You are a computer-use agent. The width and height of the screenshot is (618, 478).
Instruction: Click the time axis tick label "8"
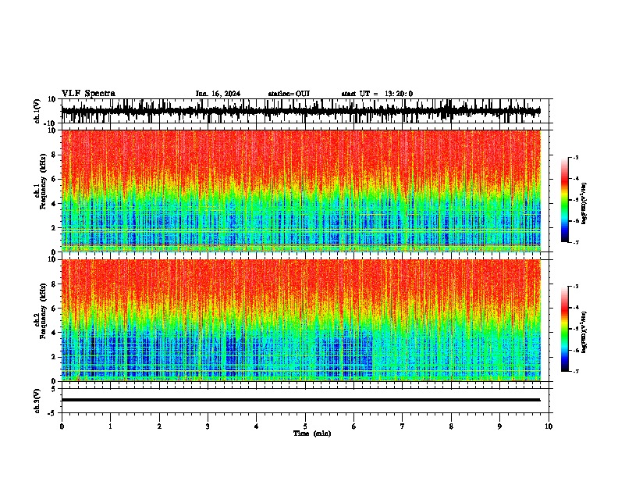[451, 426]
